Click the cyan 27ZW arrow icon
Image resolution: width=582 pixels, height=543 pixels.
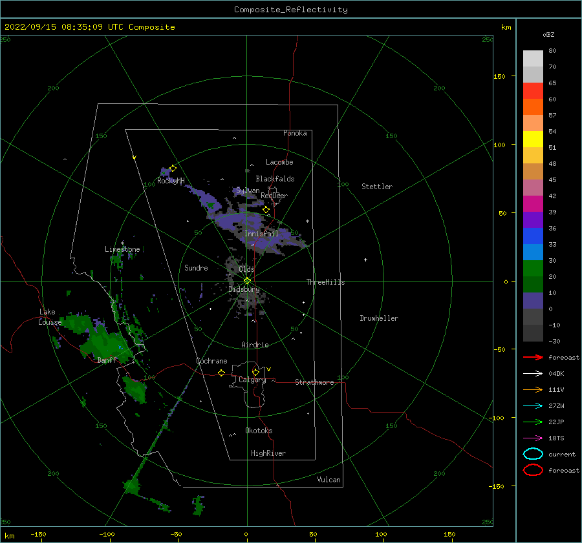coord(533,406)
